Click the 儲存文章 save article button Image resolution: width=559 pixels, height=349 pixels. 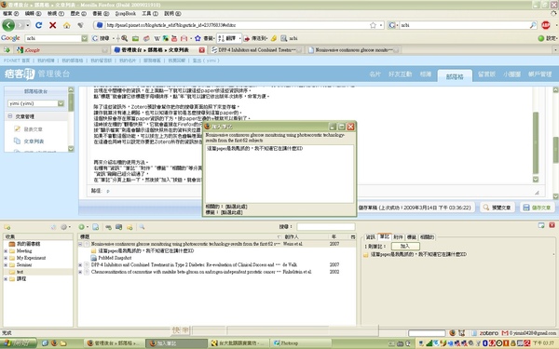point(538,208)
